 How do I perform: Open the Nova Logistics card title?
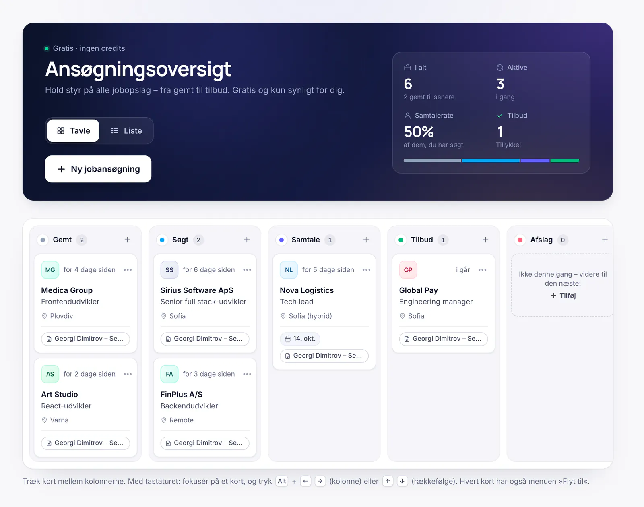click(x=307, y=290)
